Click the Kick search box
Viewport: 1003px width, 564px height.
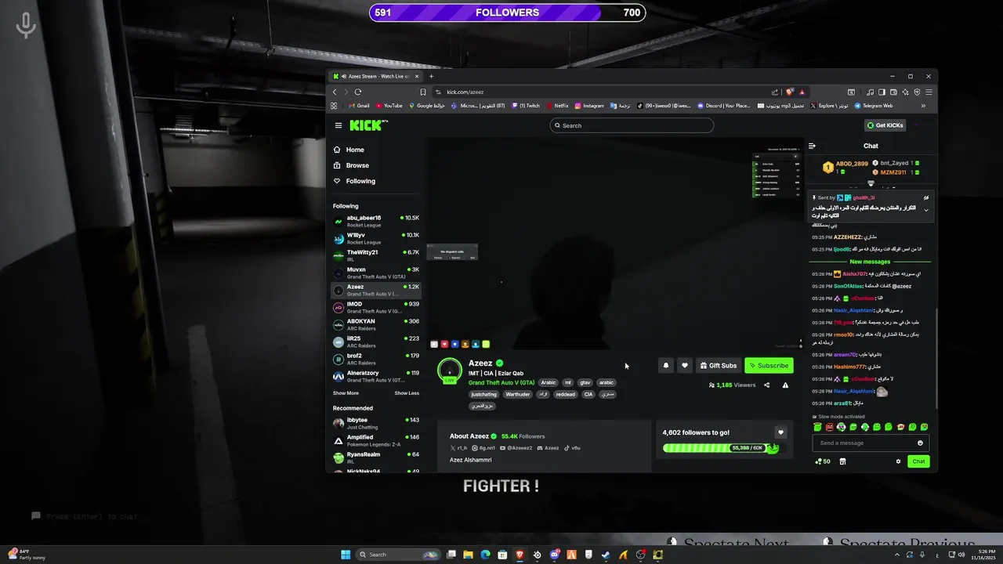632,125
